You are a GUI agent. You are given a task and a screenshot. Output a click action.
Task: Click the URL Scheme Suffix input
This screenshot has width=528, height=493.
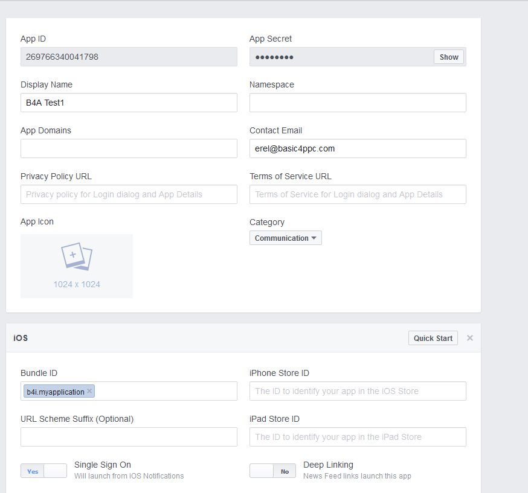click(129, 437)
